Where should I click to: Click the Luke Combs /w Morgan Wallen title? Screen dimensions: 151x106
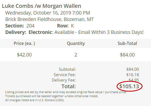(x=42, y=6)
